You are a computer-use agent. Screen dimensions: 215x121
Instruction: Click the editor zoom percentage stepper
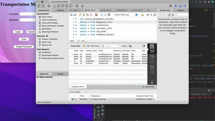[x=78, y=41]
